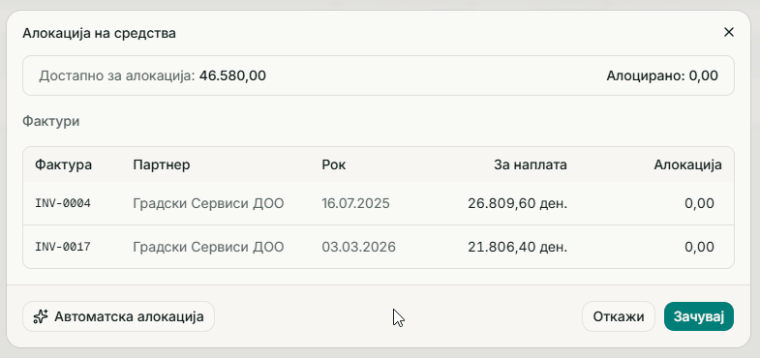Image resolution: width=760 pixels, height=358 pixels.
Task: Click the Фактура column header
Action: point(63,164)
